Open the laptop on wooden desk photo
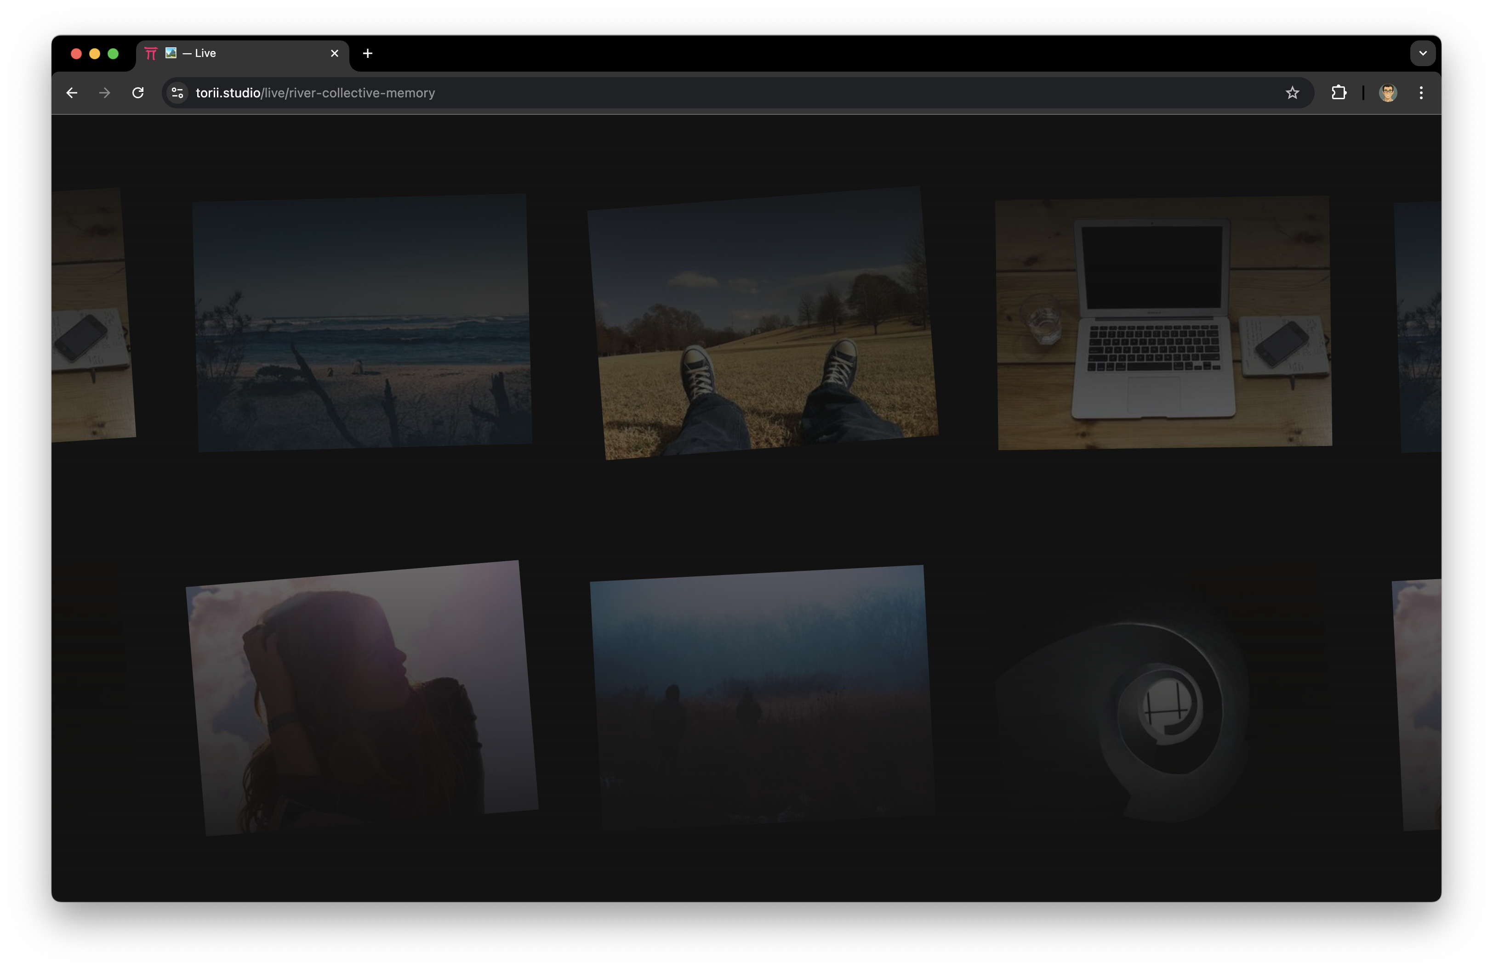The image size is (1493, 970). pyautogui.click(x=1164, y=323)
